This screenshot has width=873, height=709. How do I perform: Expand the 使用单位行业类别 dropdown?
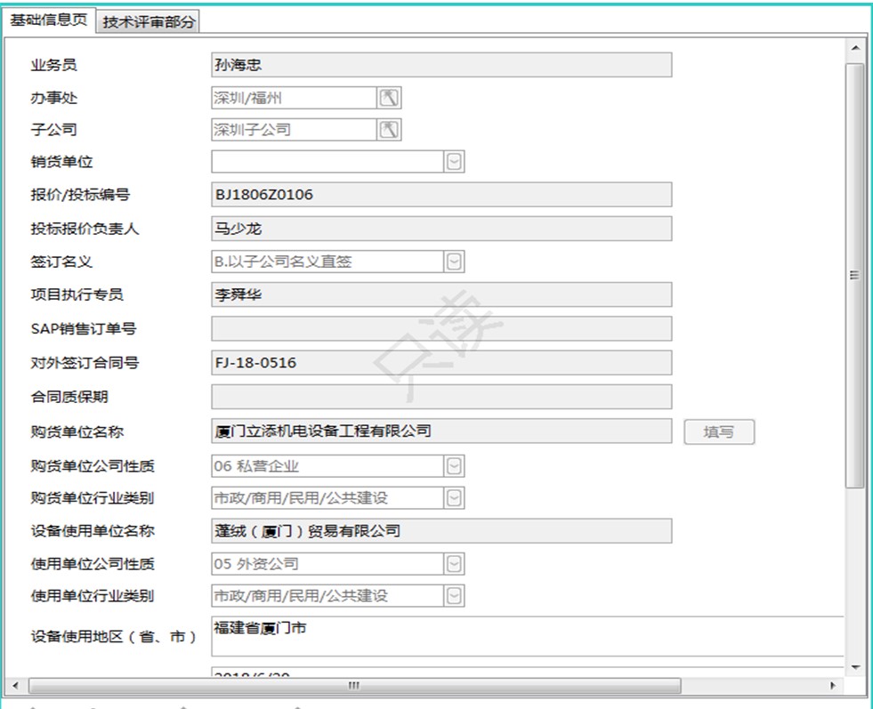pyautogui.click(x=454, y=596)
